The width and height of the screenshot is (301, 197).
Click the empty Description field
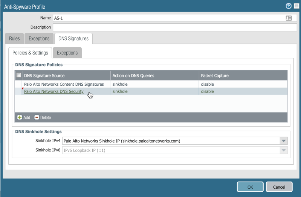pyautogui.click(x=174, y=27)
